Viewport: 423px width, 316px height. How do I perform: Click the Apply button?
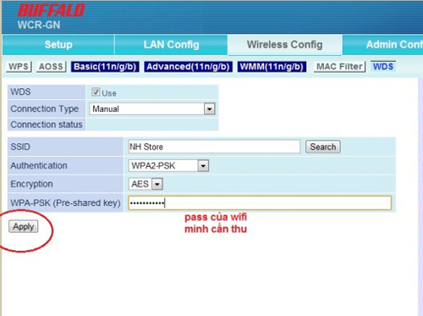coord(24,226)
